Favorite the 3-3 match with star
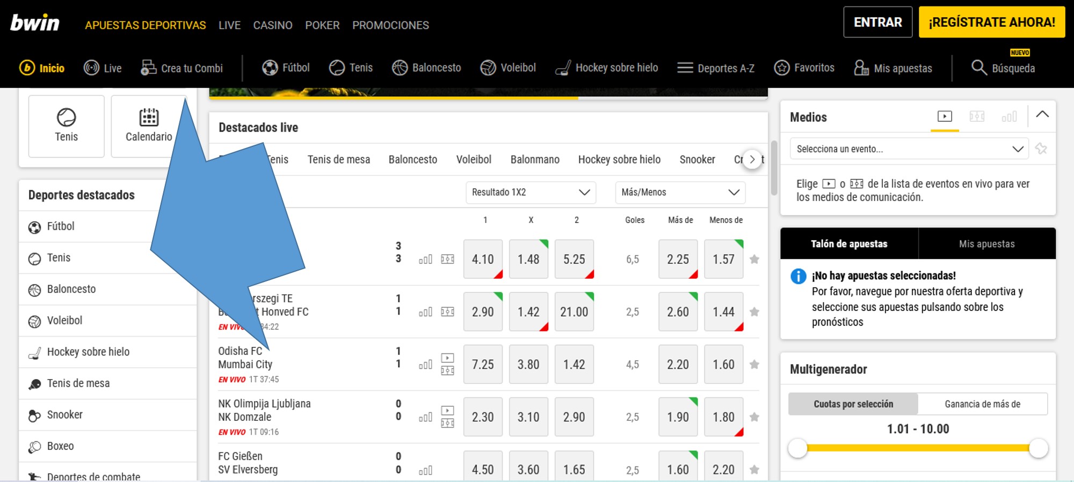 754,259
